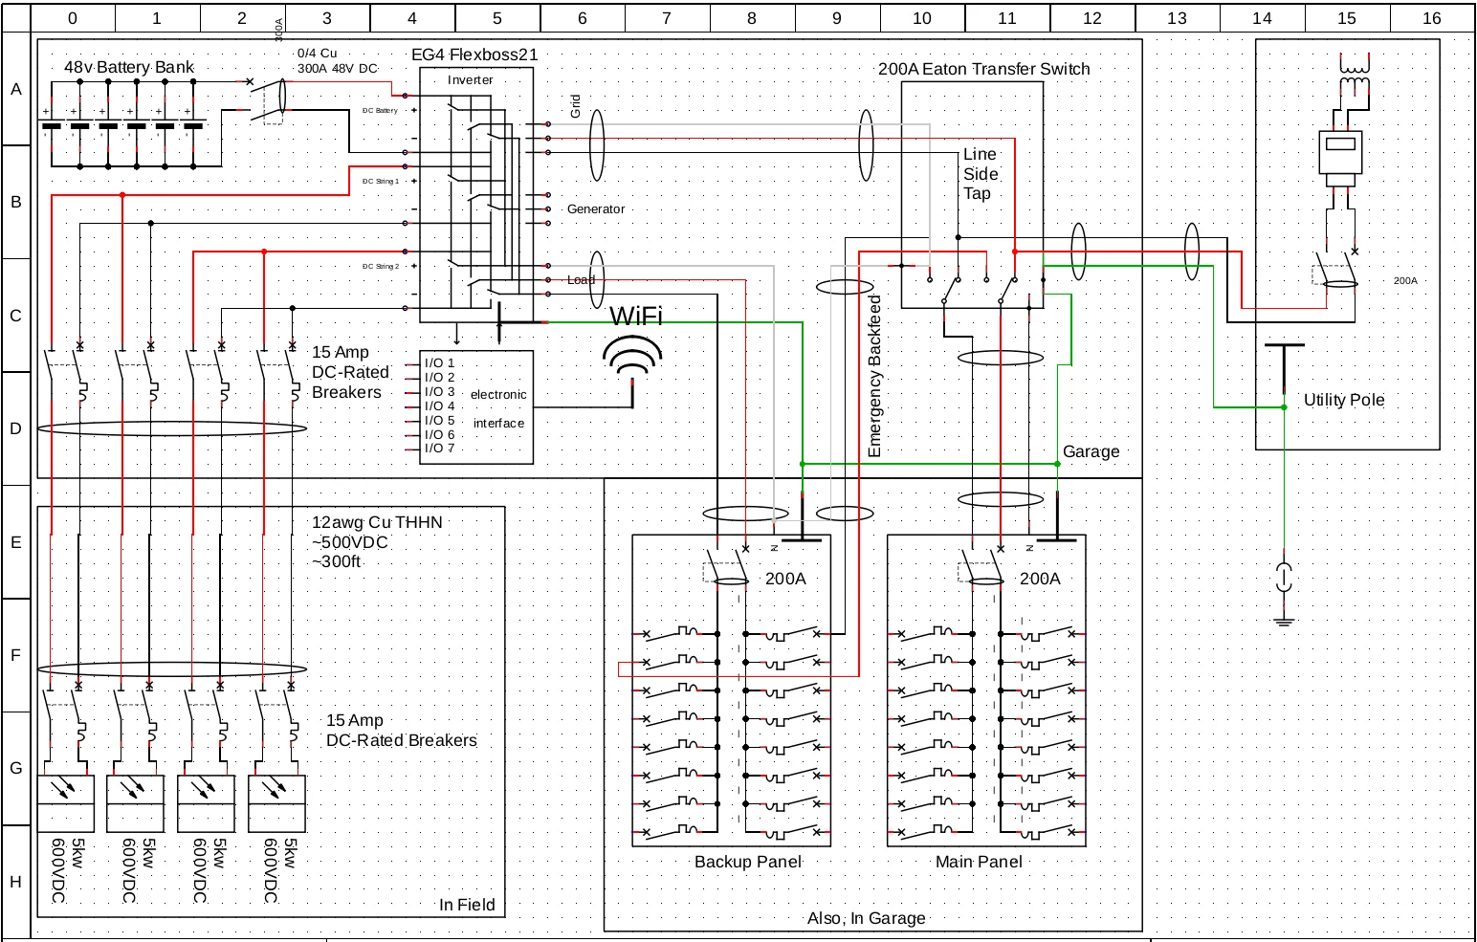Select the vertical 'Grid' port label
Screen dimensions: 1477x942
(x=575, y=106)
